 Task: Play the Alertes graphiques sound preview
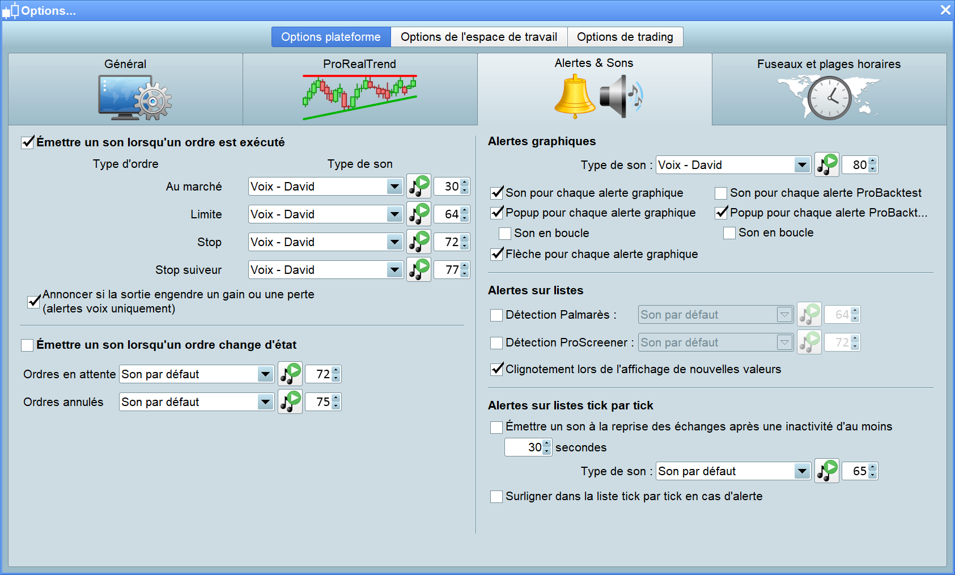[x=827, y=164]
